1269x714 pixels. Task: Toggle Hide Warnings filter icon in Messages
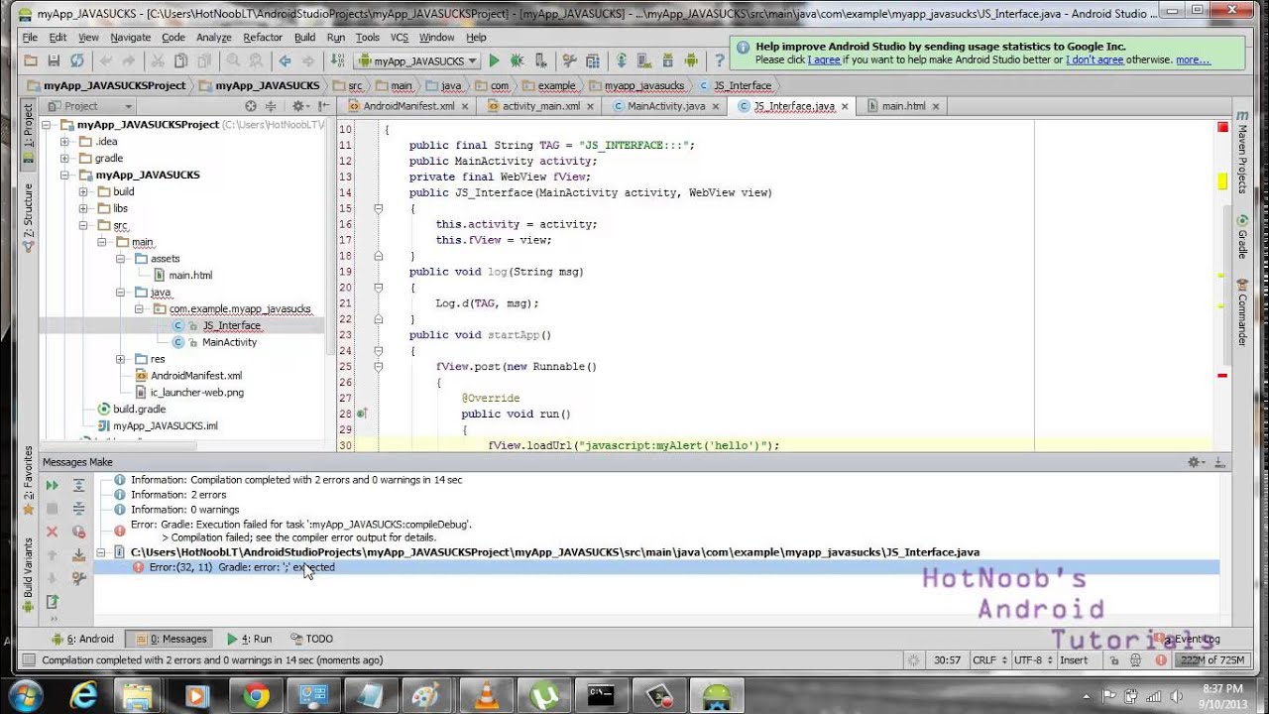(78, 533)
